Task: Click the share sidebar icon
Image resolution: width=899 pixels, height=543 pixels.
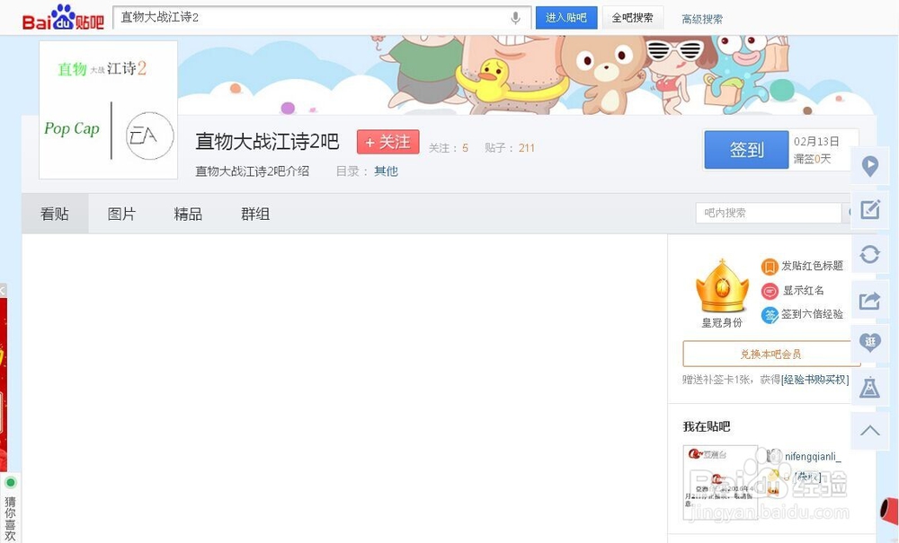Action: tap(869, 299)
